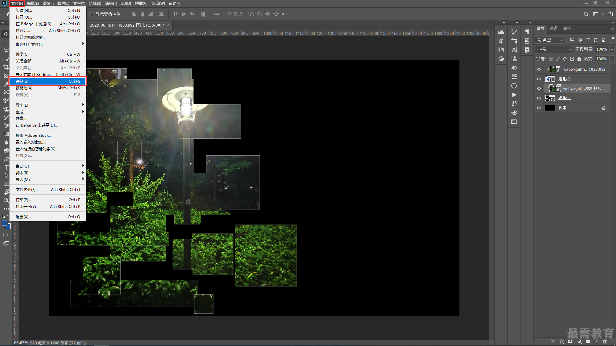
Task: Open the Histogram panel icon
Action: tap(501, 32)
